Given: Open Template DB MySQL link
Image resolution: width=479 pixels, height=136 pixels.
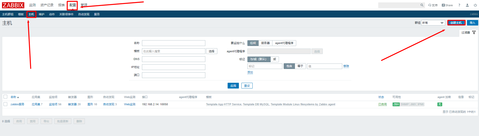Looking at the screenshot, I should point(256,104).
